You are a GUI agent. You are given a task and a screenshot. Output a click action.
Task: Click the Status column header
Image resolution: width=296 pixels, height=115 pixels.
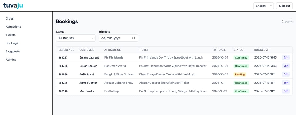pyautogui.click(x=238, y=50)
